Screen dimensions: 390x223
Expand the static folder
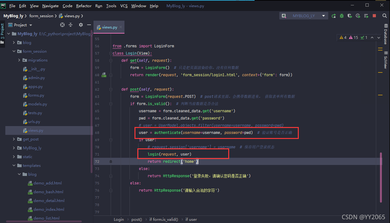coord(14,157)
